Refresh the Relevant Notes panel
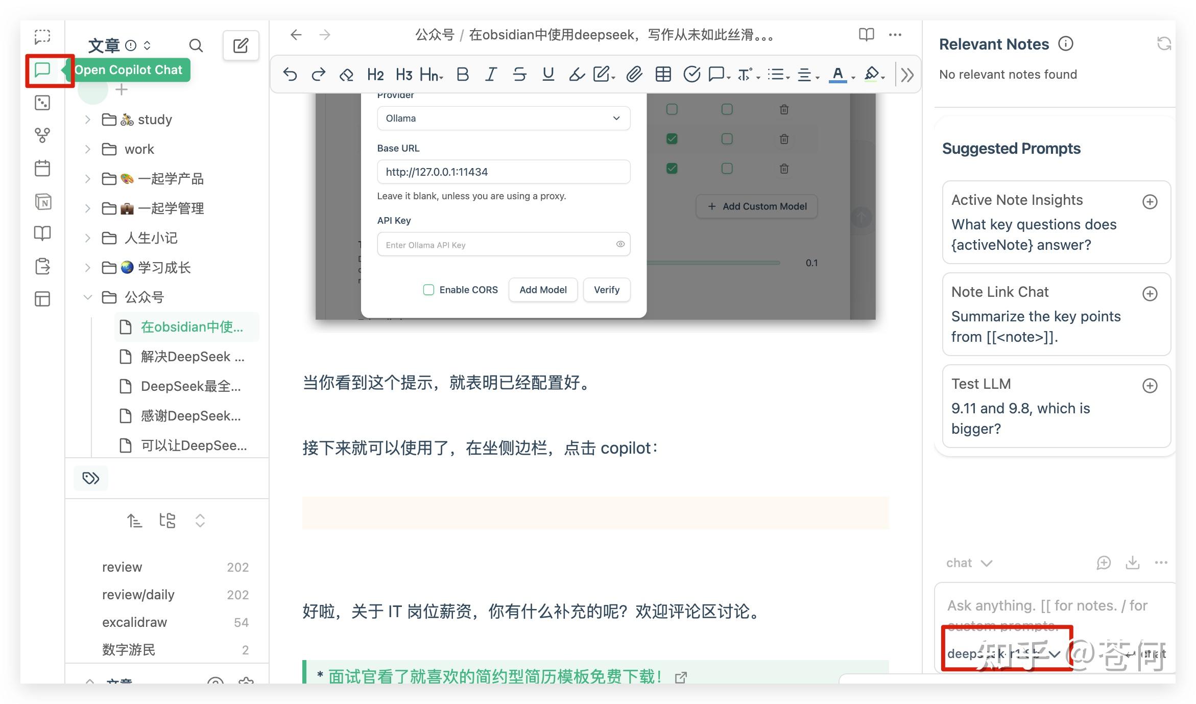 tap(1164, 44)
